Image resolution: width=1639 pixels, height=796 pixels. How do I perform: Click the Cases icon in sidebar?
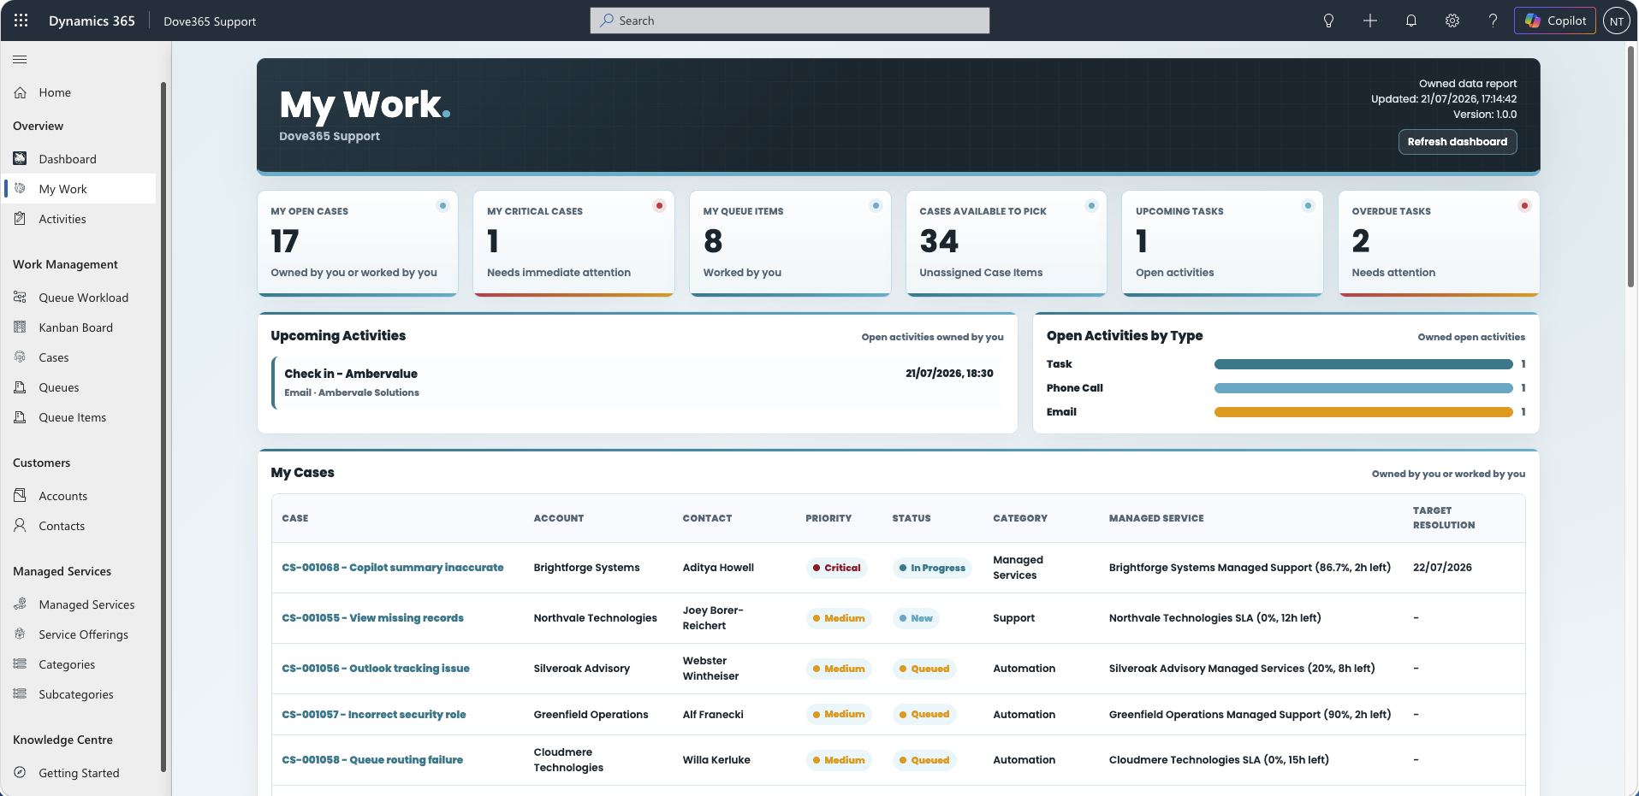click(x=20, y=357)
